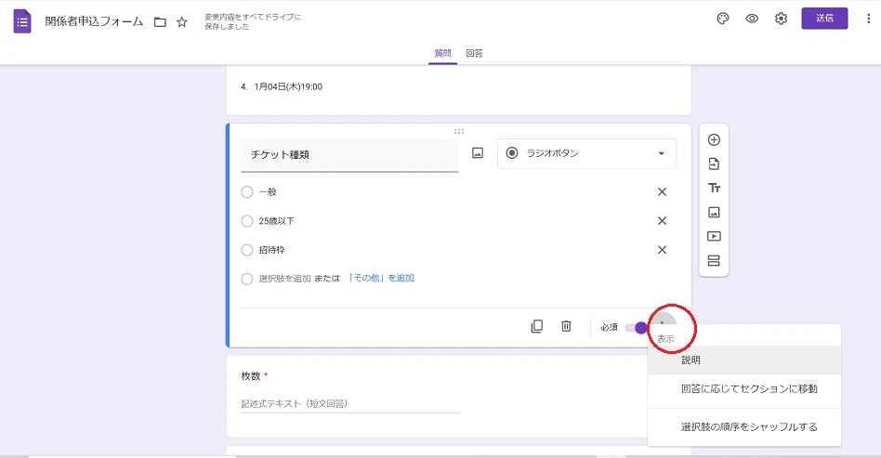Open the theme customization palette icon
This screenshot has width=881, height=458.
[723, 19]
